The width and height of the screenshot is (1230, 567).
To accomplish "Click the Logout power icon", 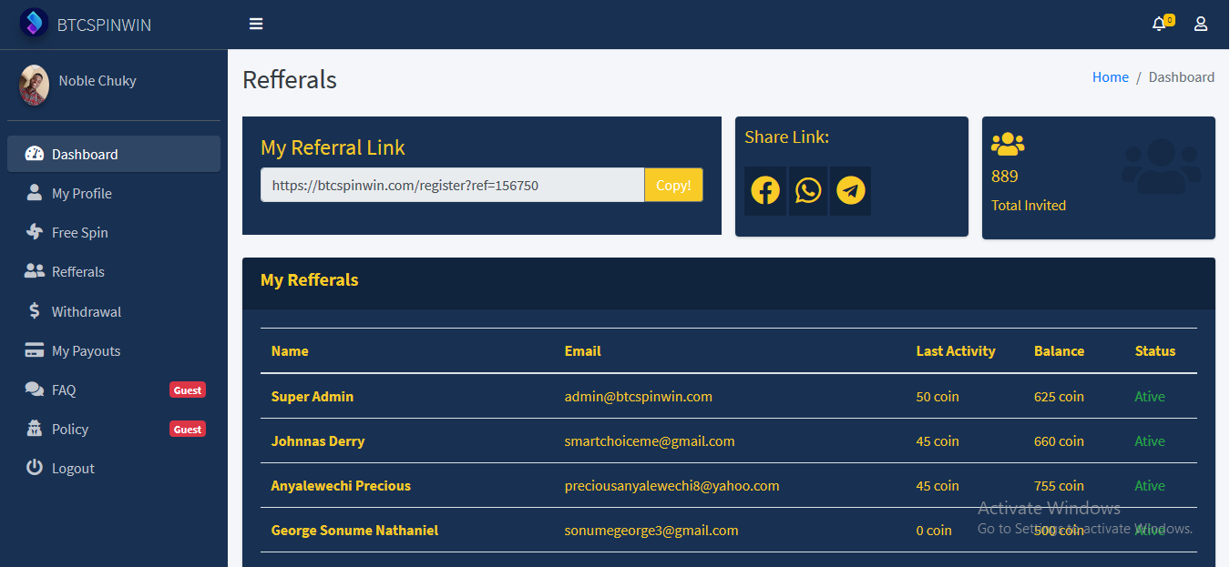I will click(35, 468).
